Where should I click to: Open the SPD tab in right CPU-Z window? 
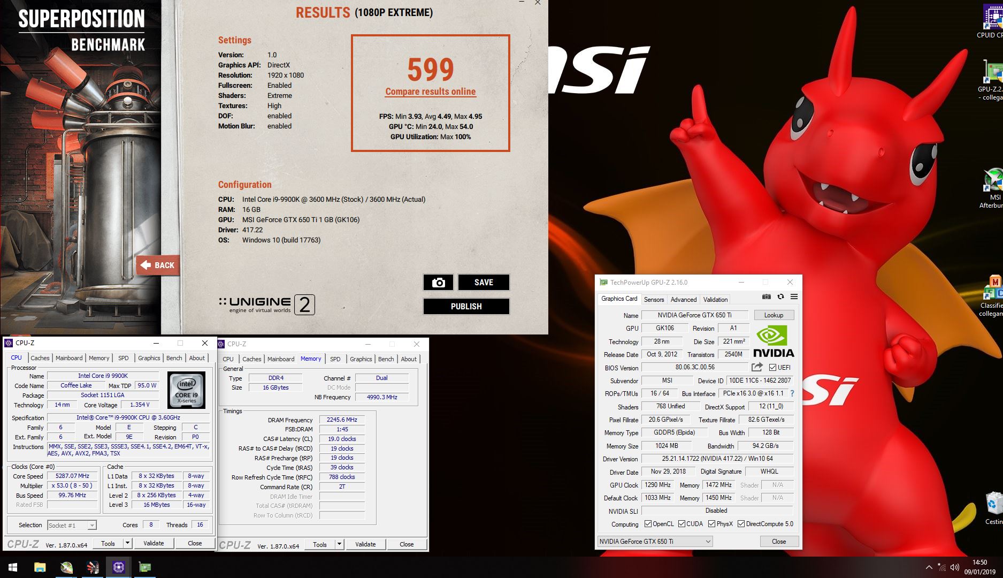tap(335, 359)
